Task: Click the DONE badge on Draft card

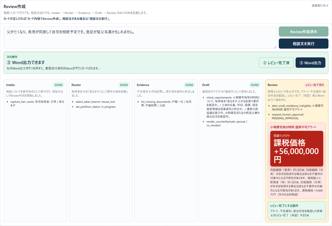Action: (x=255, y=85)
